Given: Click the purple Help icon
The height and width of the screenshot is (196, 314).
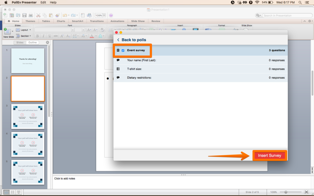Looking at the screenshot, I should click(x=111, y=15).
